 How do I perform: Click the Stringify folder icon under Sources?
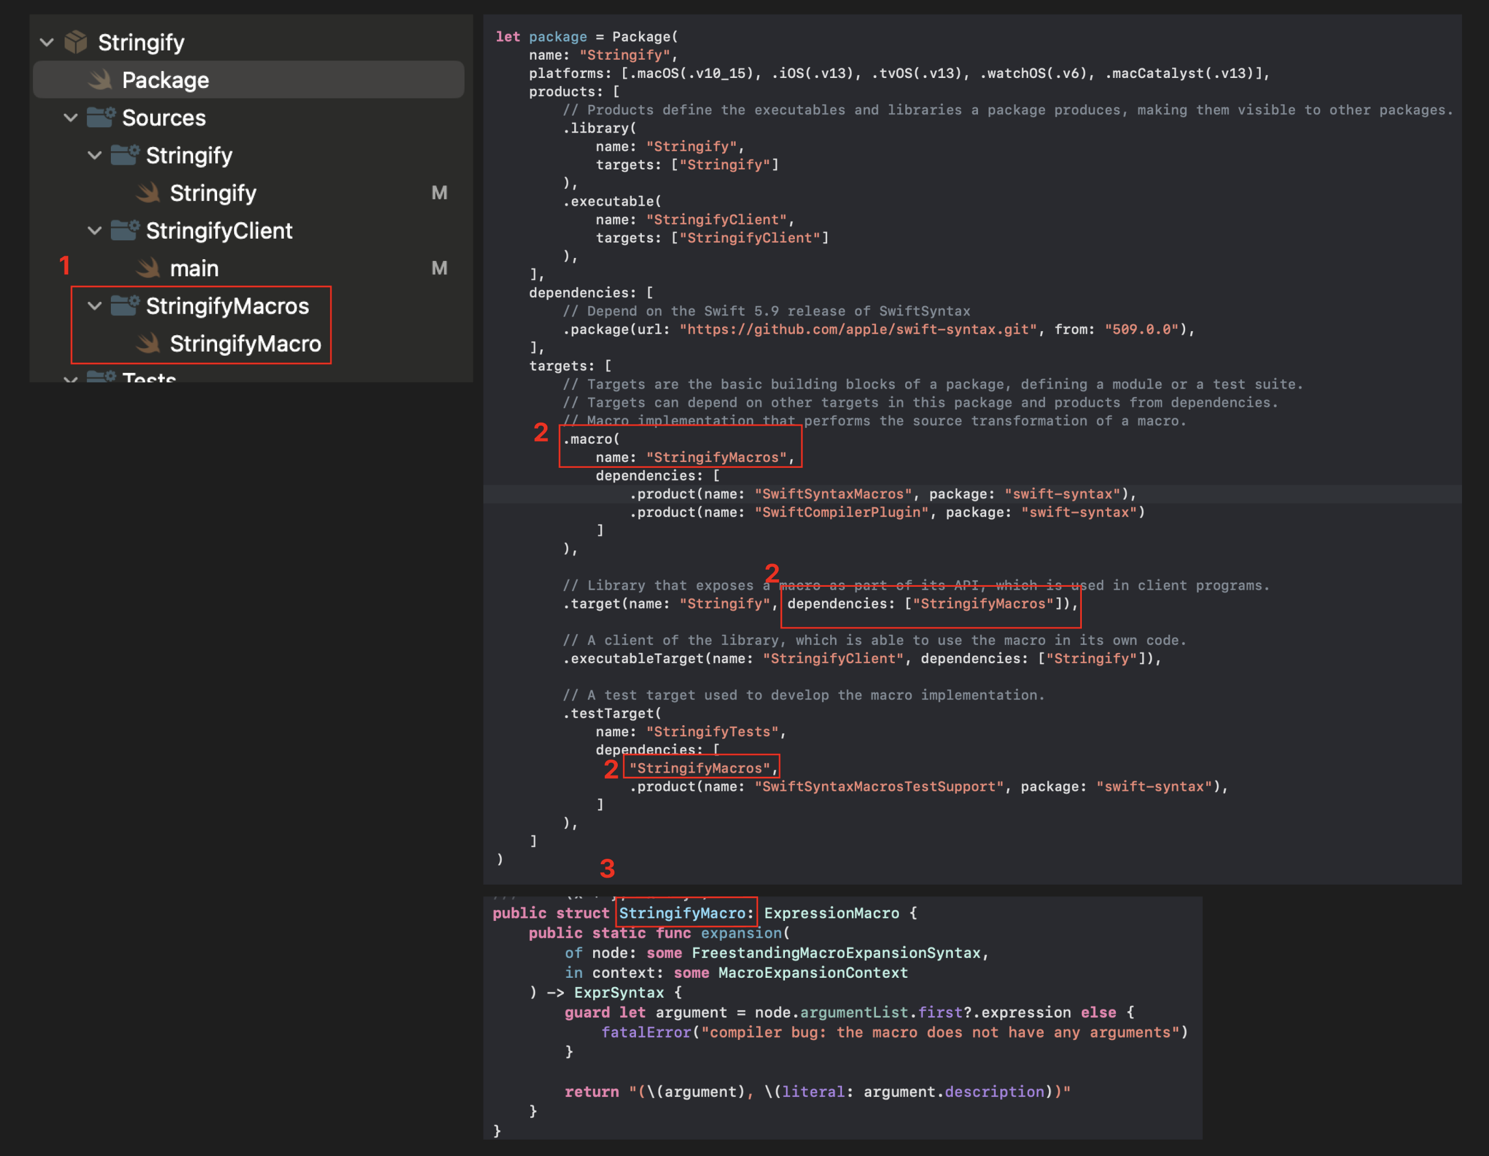pyautogui.click(x=125, y=155)
